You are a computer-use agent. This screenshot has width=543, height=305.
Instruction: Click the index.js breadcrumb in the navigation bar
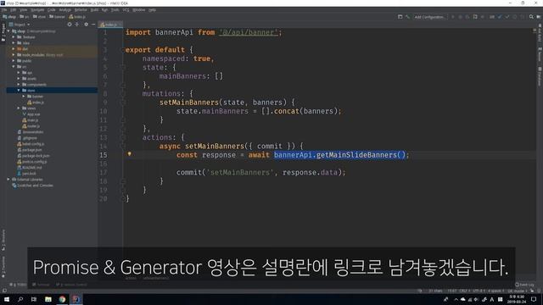tap(77, 17)
